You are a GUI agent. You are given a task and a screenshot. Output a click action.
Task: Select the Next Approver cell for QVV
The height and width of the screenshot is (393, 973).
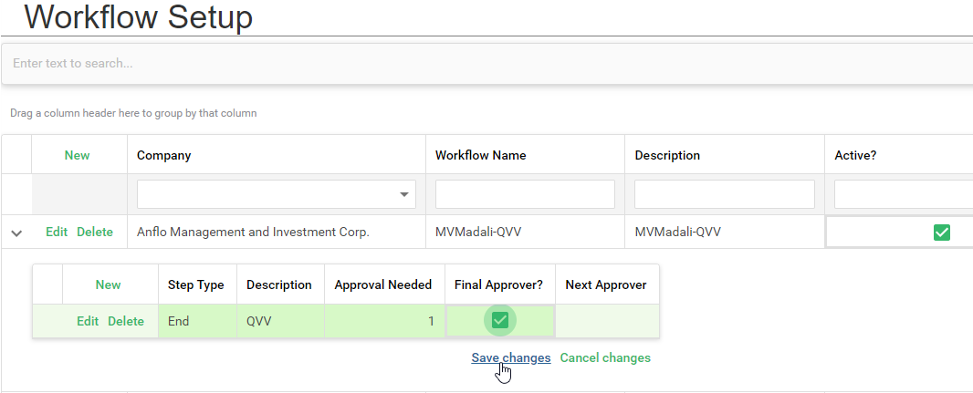[x=606, y=321]
